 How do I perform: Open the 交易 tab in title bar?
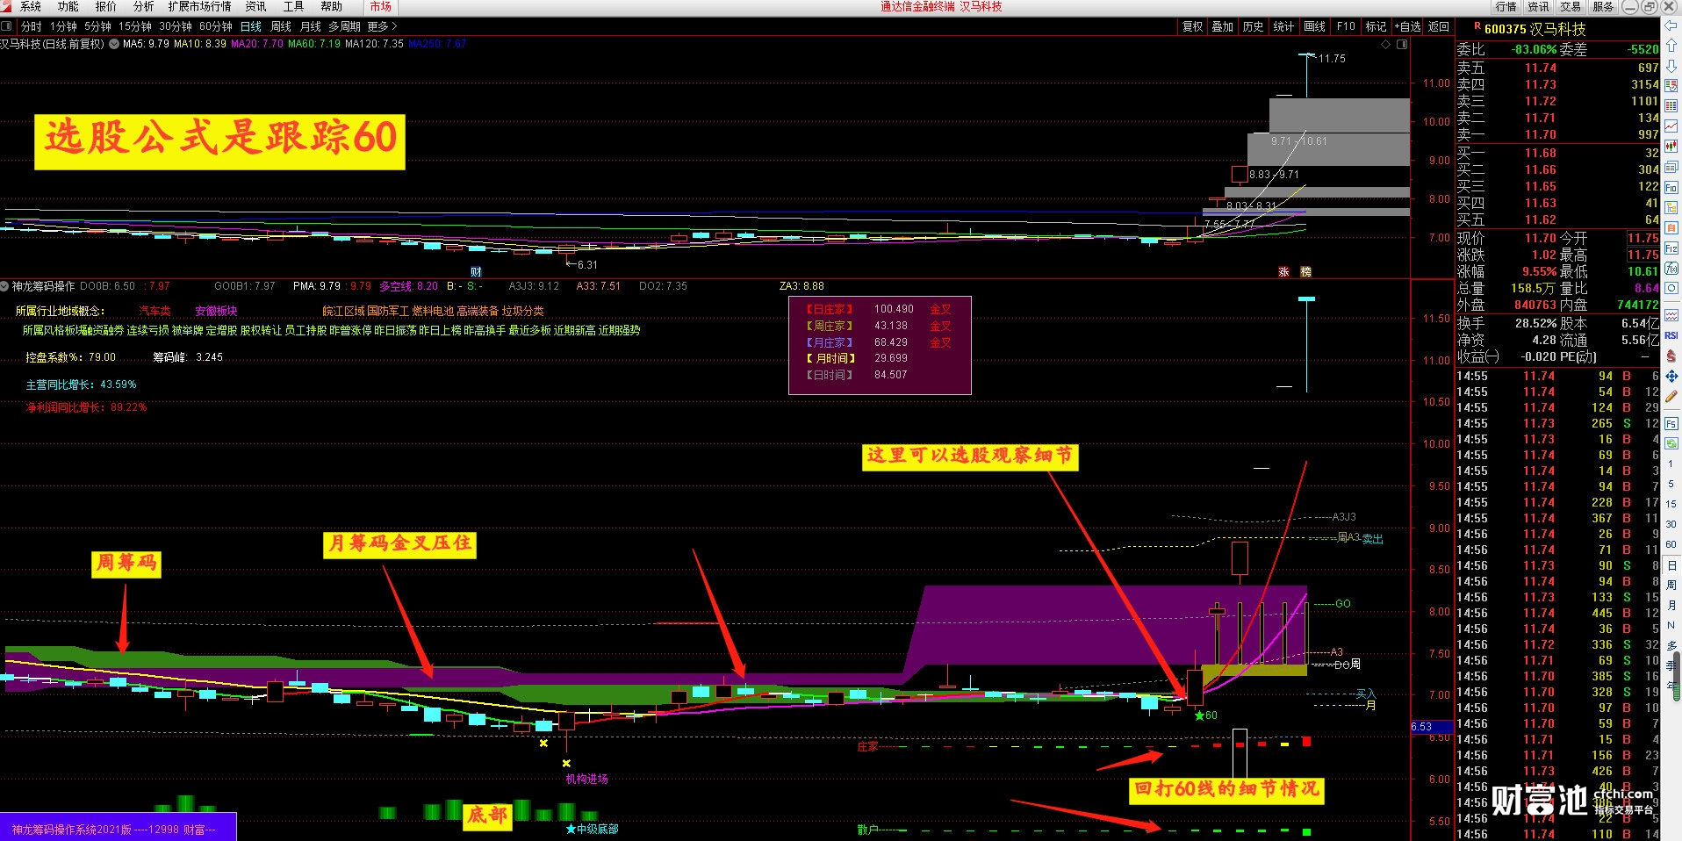pyautogui.click(x=1571, y=7)
